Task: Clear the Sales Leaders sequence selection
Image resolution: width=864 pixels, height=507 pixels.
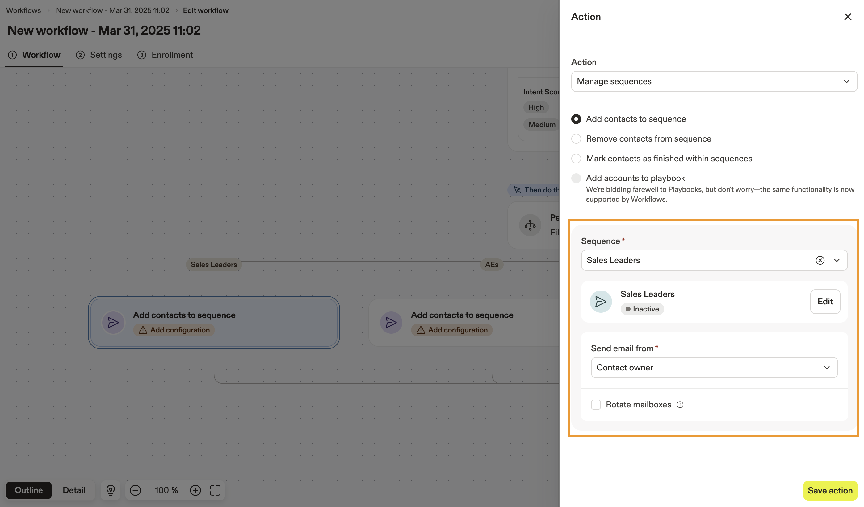Action: (820, 260)
